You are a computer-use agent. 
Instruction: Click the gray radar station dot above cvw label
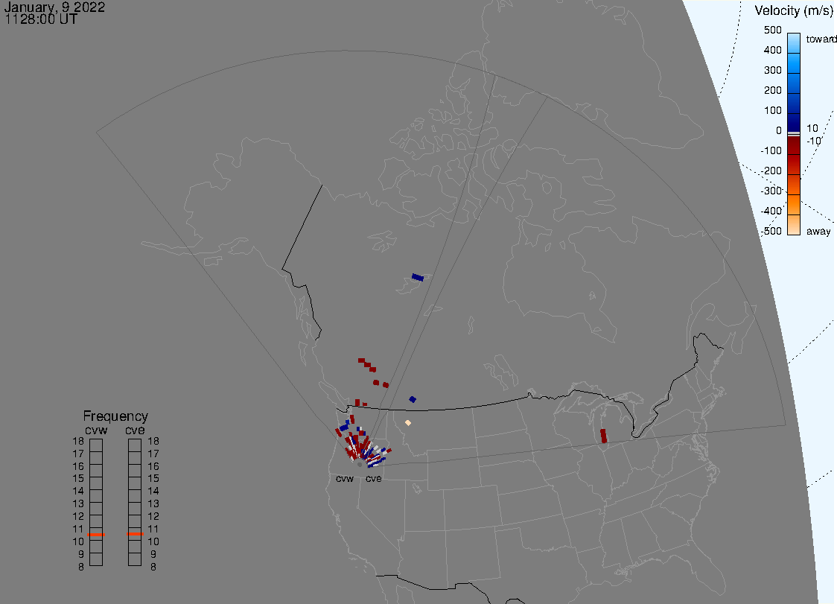click(x=360, y=465)
